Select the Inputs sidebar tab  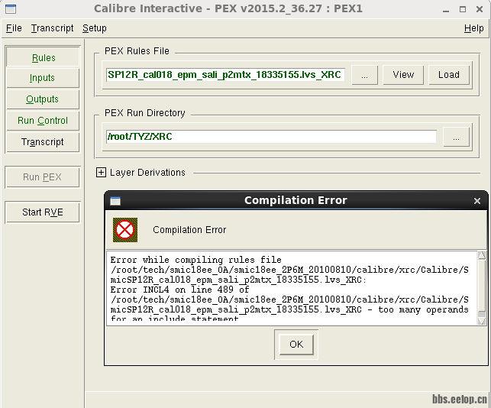pyautogui.click(x=43, y=78)
